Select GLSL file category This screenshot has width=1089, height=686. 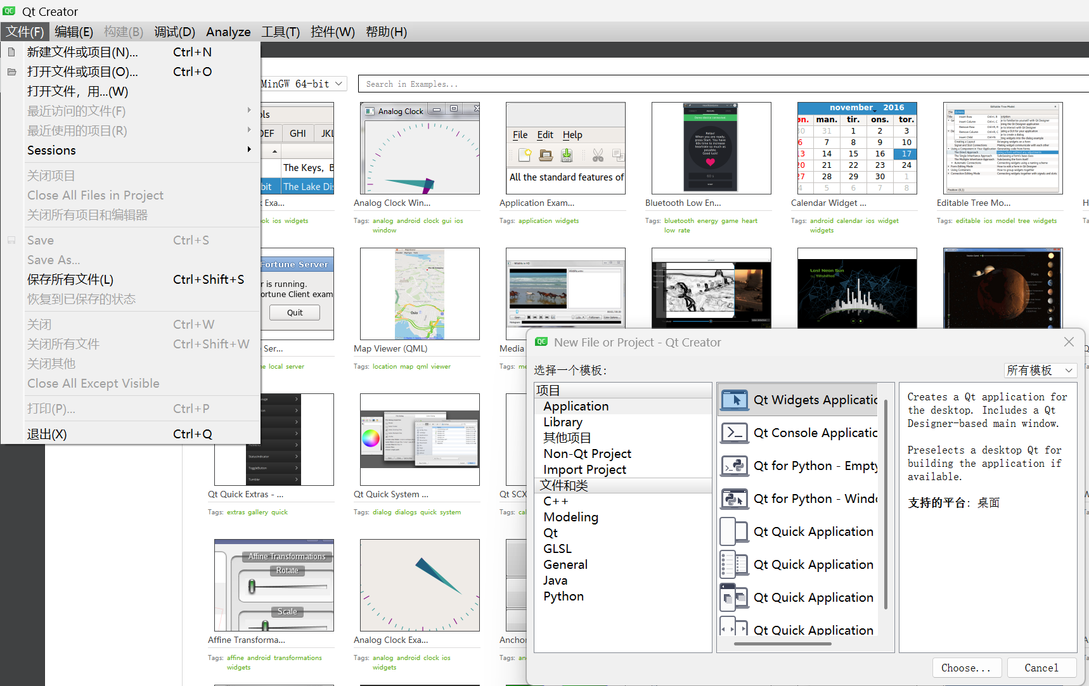click(623, 549)
